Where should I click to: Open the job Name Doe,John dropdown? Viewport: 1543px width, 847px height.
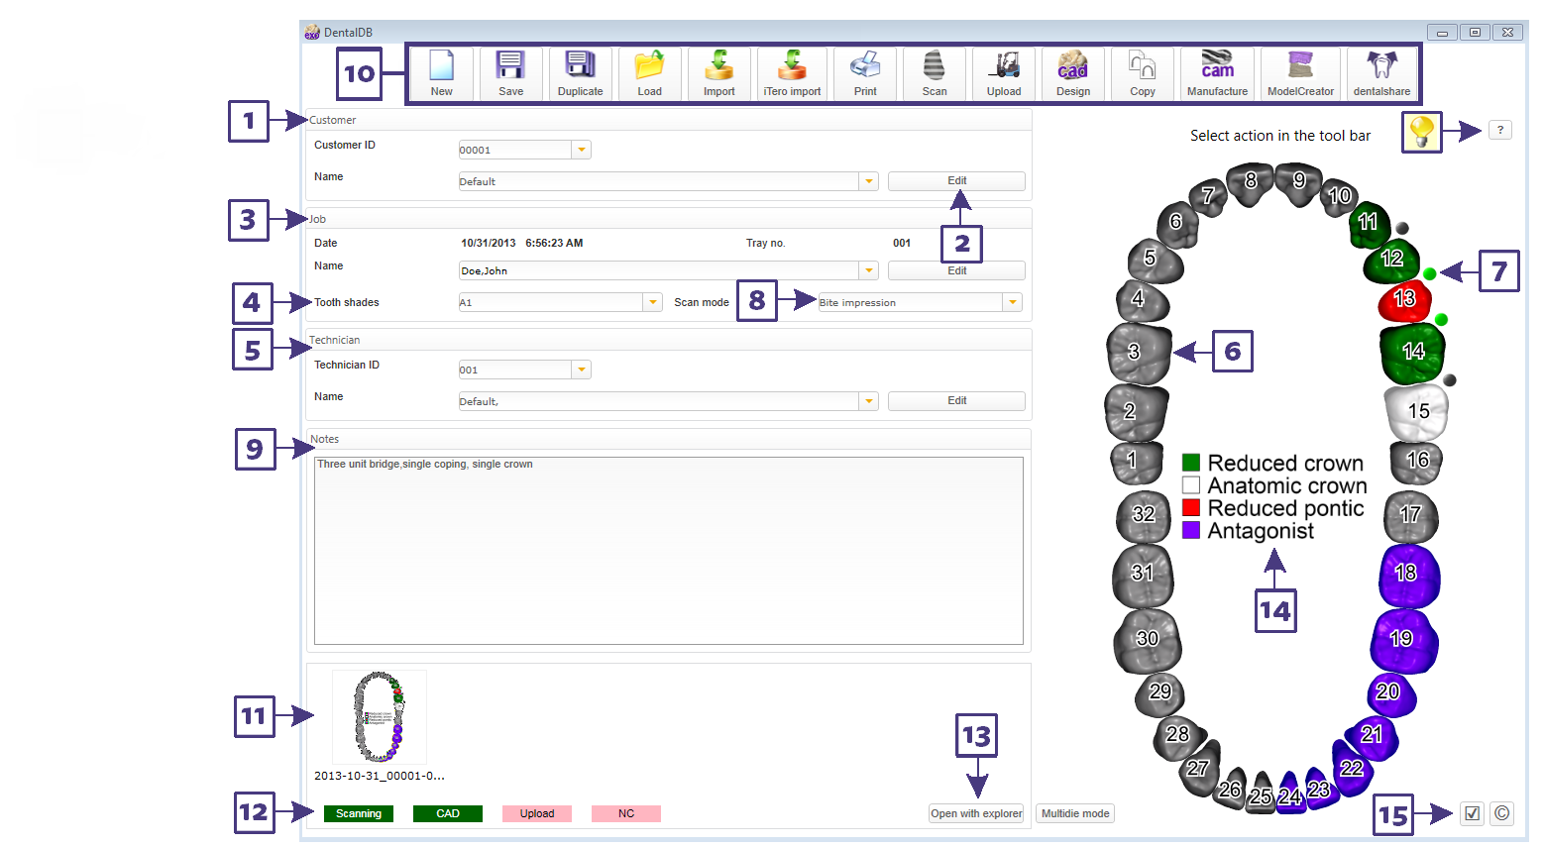point(869,270)
